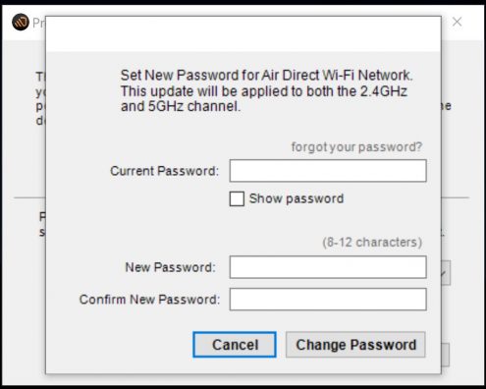Click the 'Confirm New Password:' label
486x389 pixels.
[149, 300]
